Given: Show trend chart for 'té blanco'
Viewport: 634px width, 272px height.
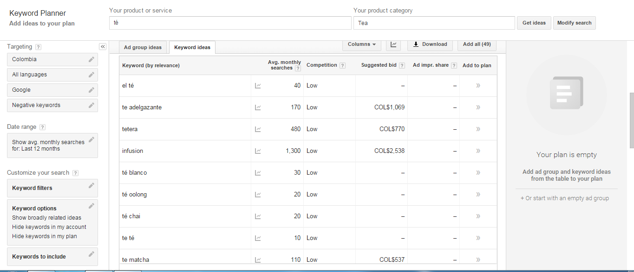Looking at the screenshot, I should coord(258,173).
